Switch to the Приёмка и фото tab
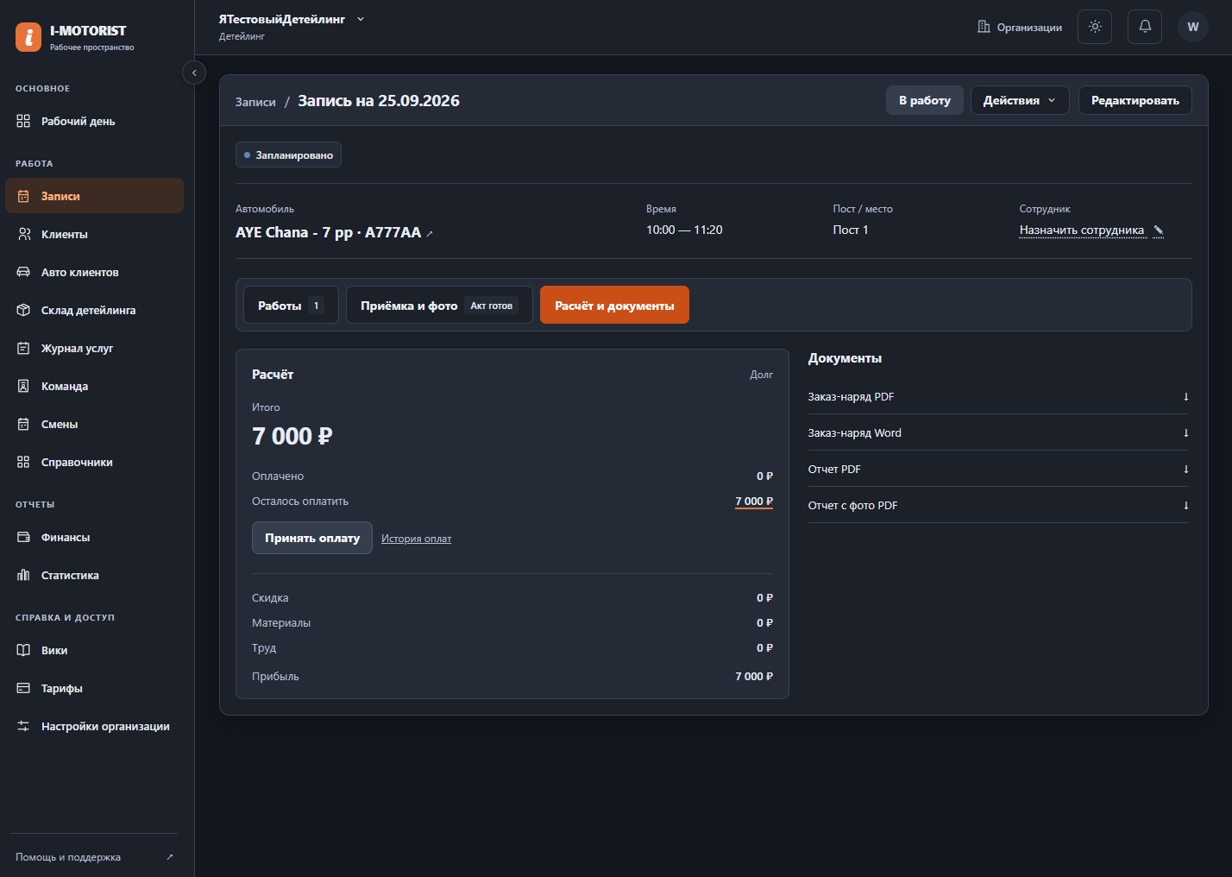1232x877 pixels. pyautogui.click(x=439, y=306)
